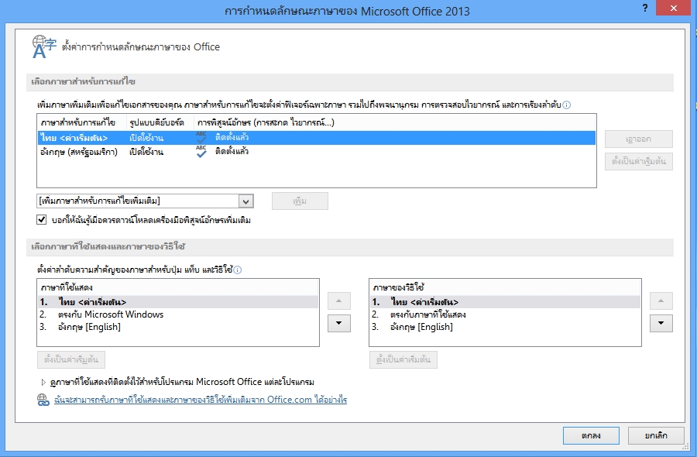Image resolution: width=697 pixels, height=457 pixels.
Task: Select ตรงกับ Microsoft Windows in display language list
Action: pyautogui.click(x=178, y=314)
